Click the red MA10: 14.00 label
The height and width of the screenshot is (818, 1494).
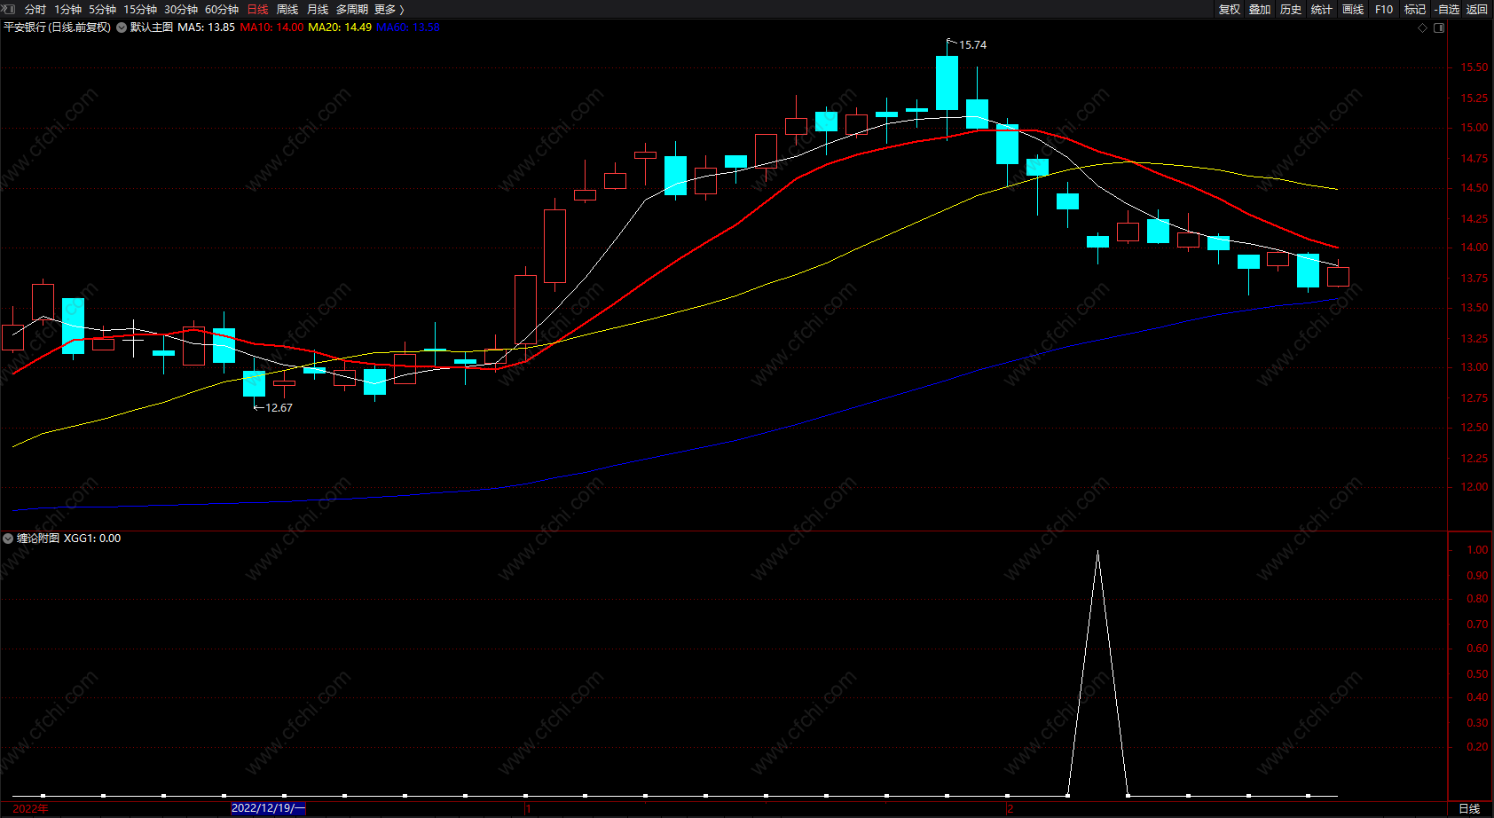pyautogui.click(x=271, y=28)
